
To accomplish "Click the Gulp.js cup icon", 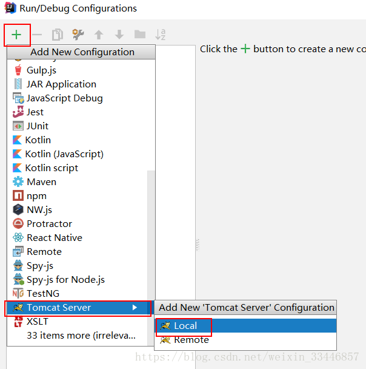I will point(18,70).
